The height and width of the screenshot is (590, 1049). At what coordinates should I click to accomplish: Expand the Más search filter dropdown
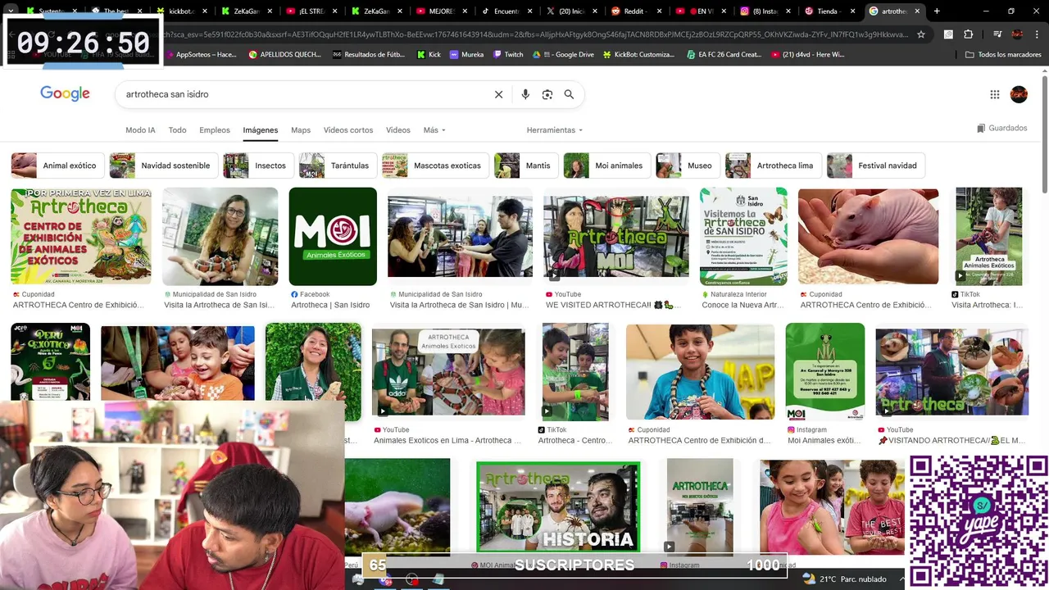(434, 130)
